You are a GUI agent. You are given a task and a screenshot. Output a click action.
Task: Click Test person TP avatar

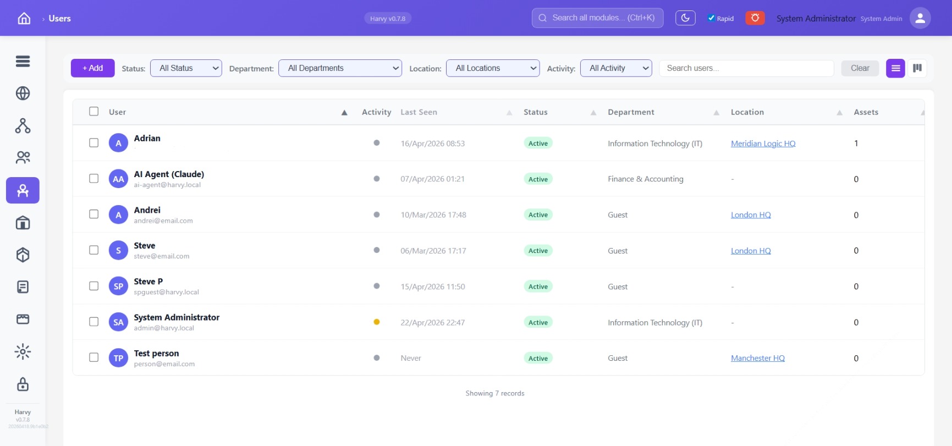[x=118, y=358]
